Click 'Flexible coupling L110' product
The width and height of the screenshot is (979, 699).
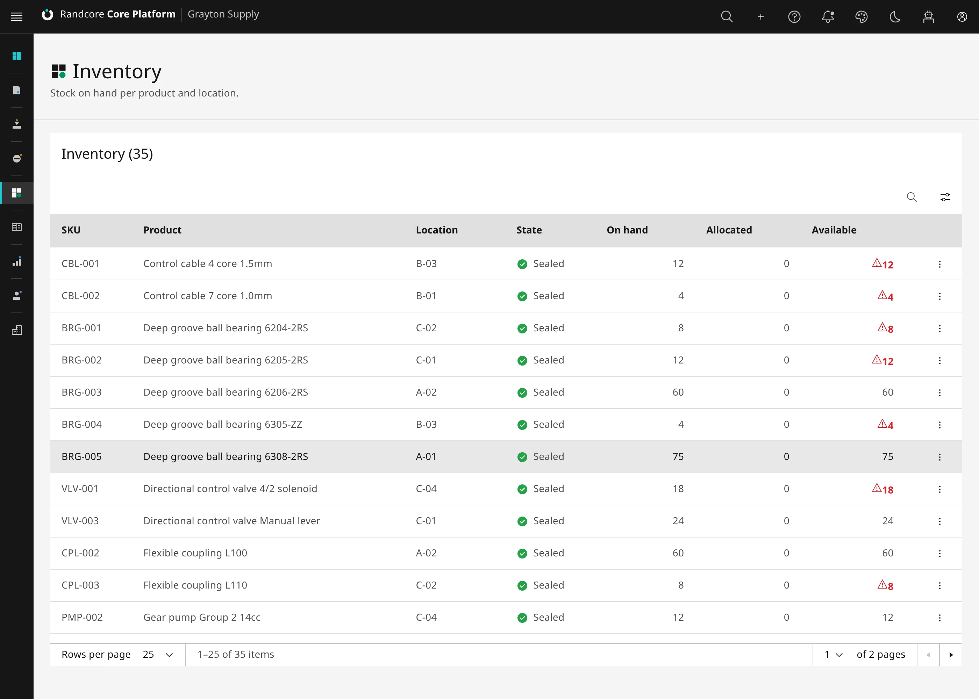click(x=195, y=585)
